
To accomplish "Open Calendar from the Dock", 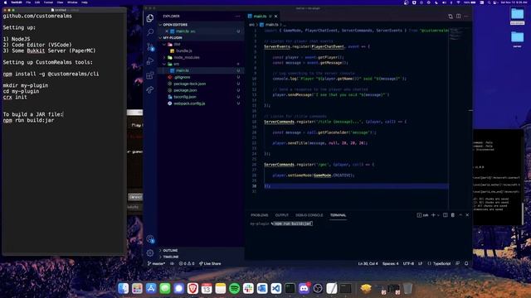I will pos(207,289).
